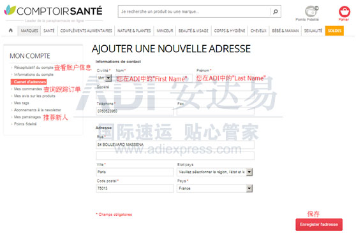356x233 pixels.
Task: Click the search magnifier icon
Action: click(276, 11)
